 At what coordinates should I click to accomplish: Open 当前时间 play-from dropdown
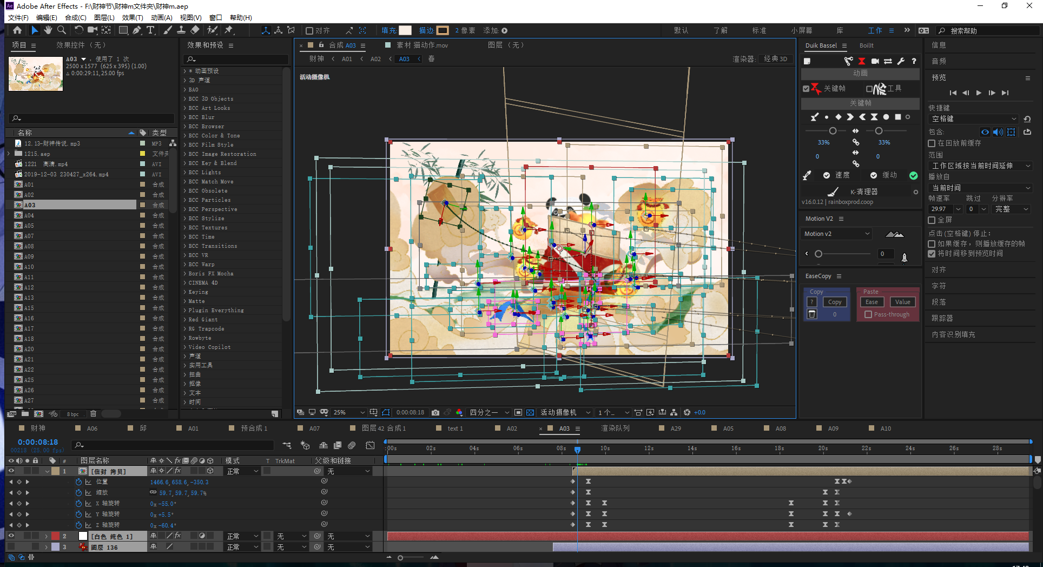(980, 188)
